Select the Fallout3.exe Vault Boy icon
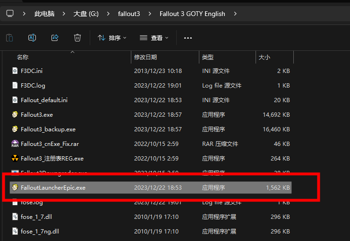The height and width of the screenshot is (241, 350). pyautogui.click(x=15, y=114)
